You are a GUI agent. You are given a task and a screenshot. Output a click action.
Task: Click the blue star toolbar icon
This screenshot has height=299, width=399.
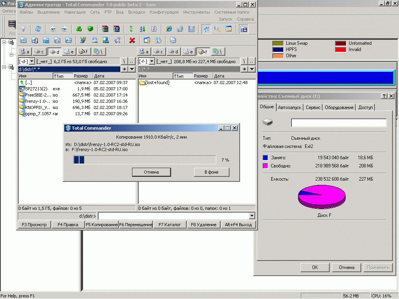pos(206,29)
